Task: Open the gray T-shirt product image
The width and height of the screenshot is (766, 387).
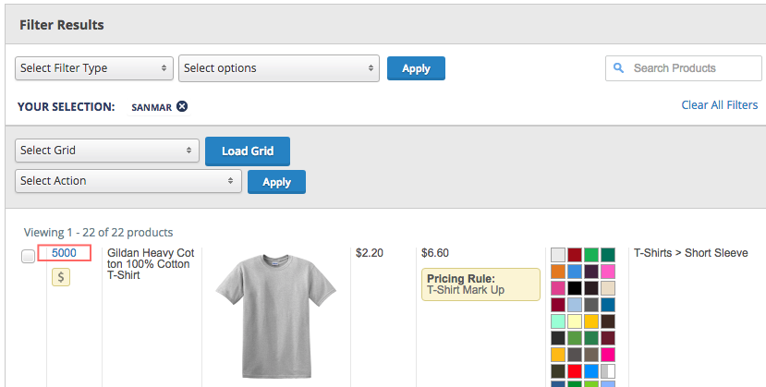Action: pos(276,316)
